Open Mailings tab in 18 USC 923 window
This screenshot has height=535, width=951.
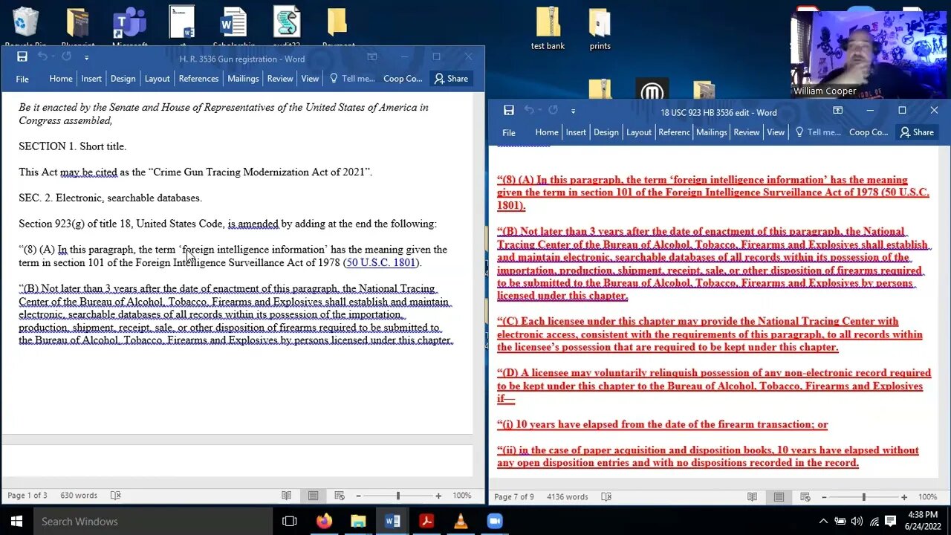[x=712, y=132]
